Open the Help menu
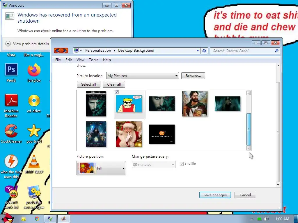Viewport: 298px width, 223px height. pos(107,60)
